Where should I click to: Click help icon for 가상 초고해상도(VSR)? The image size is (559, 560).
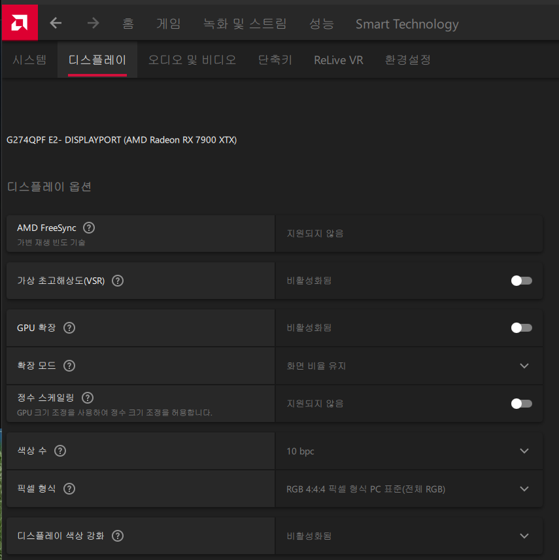(118, 281)
